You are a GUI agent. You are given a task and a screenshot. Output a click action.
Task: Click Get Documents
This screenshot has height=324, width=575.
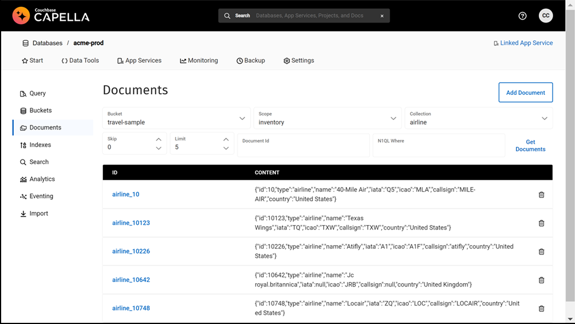(530, 146)
